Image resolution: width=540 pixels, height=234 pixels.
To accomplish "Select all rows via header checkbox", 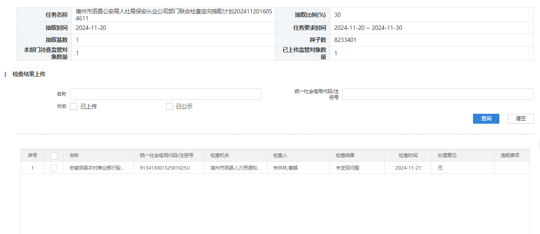I will click(x=54, y=156).
